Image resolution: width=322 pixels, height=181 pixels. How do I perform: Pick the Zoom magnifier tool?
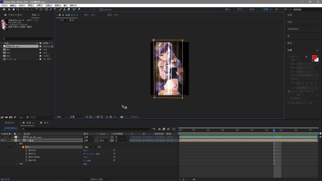click(18, 9)
